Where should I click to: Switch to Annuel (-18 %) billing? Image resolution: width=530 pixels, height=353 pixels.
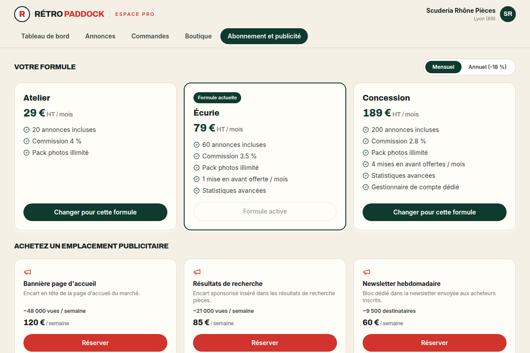point(487,67)
